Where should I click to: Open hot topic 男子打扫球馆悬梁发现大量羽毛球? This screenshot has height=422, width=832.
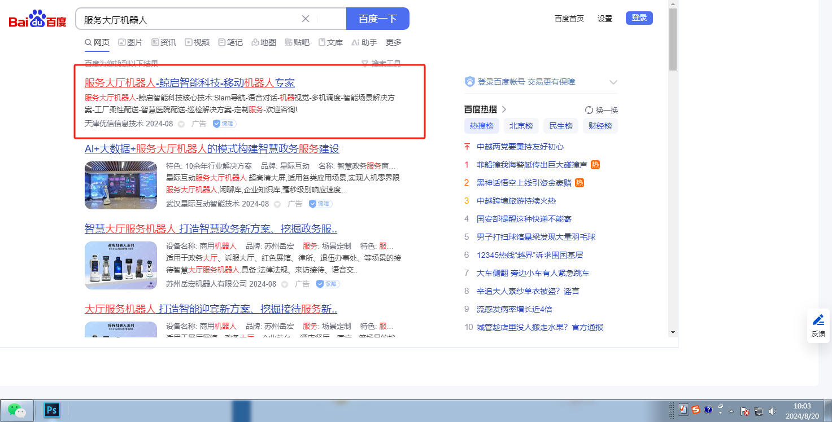coord(536,237)
